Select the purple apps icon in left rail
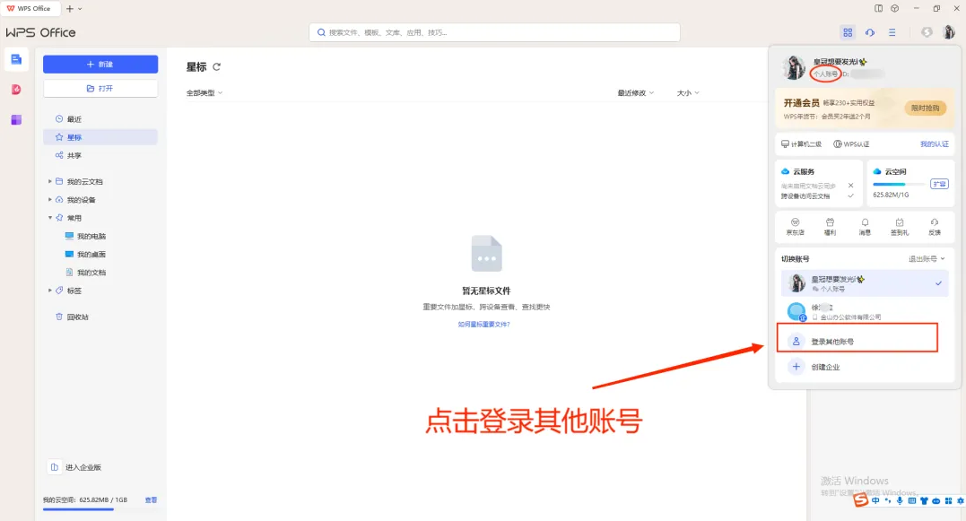The image size is (966, 521). 16,119
